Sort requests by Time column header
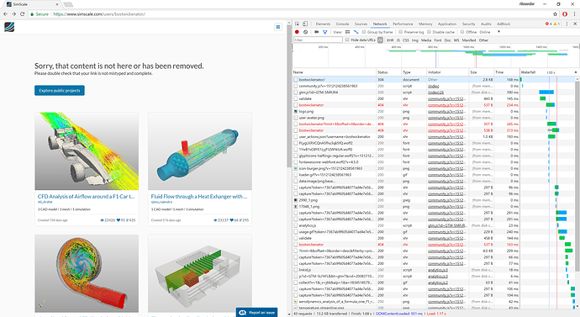 (506, 72)
